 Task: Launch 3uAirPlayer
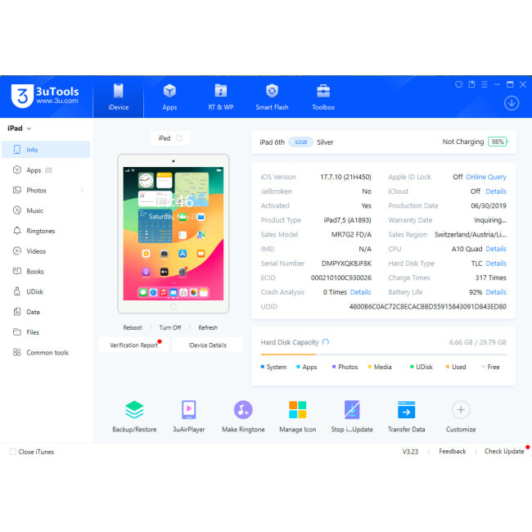(189, 417)
